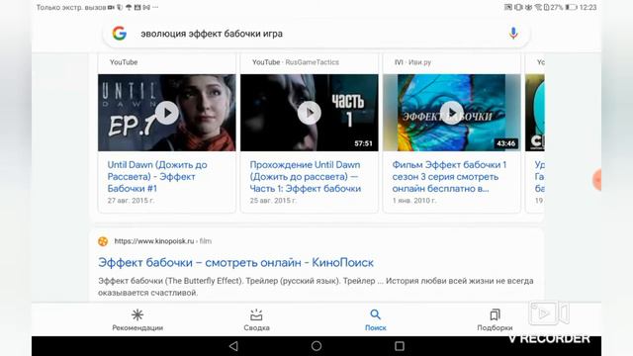Click the '27 авг. 2015 г.' date text
Image resolution: width=633 pixels, height=356 pixels.
point(131,201)
